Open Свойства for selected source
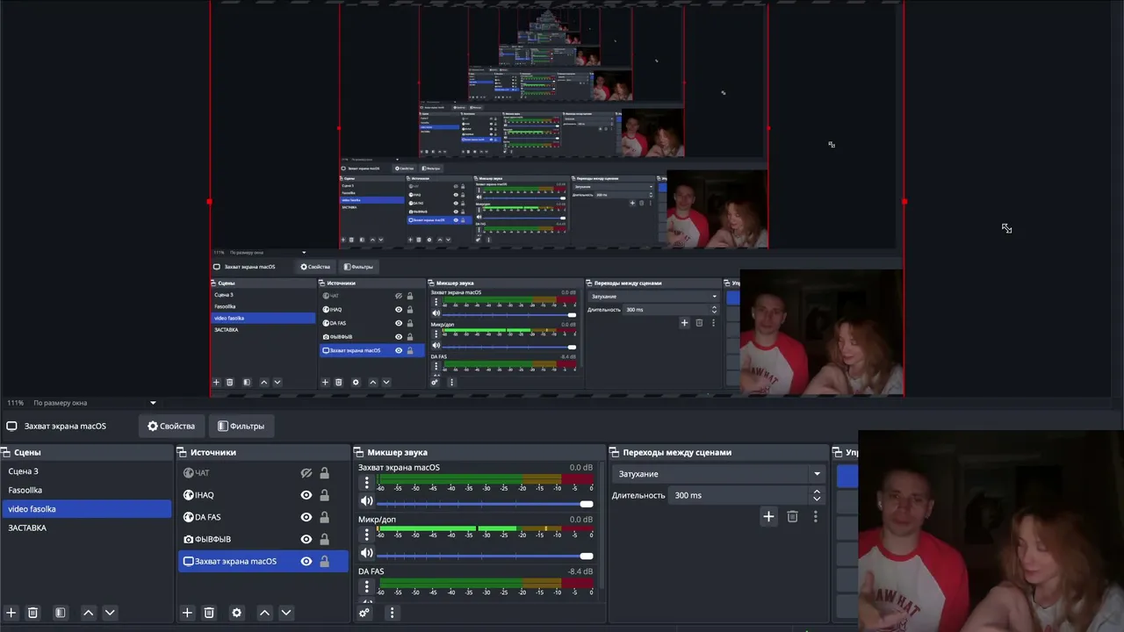The image size is (1124, 632). point(171,426)
